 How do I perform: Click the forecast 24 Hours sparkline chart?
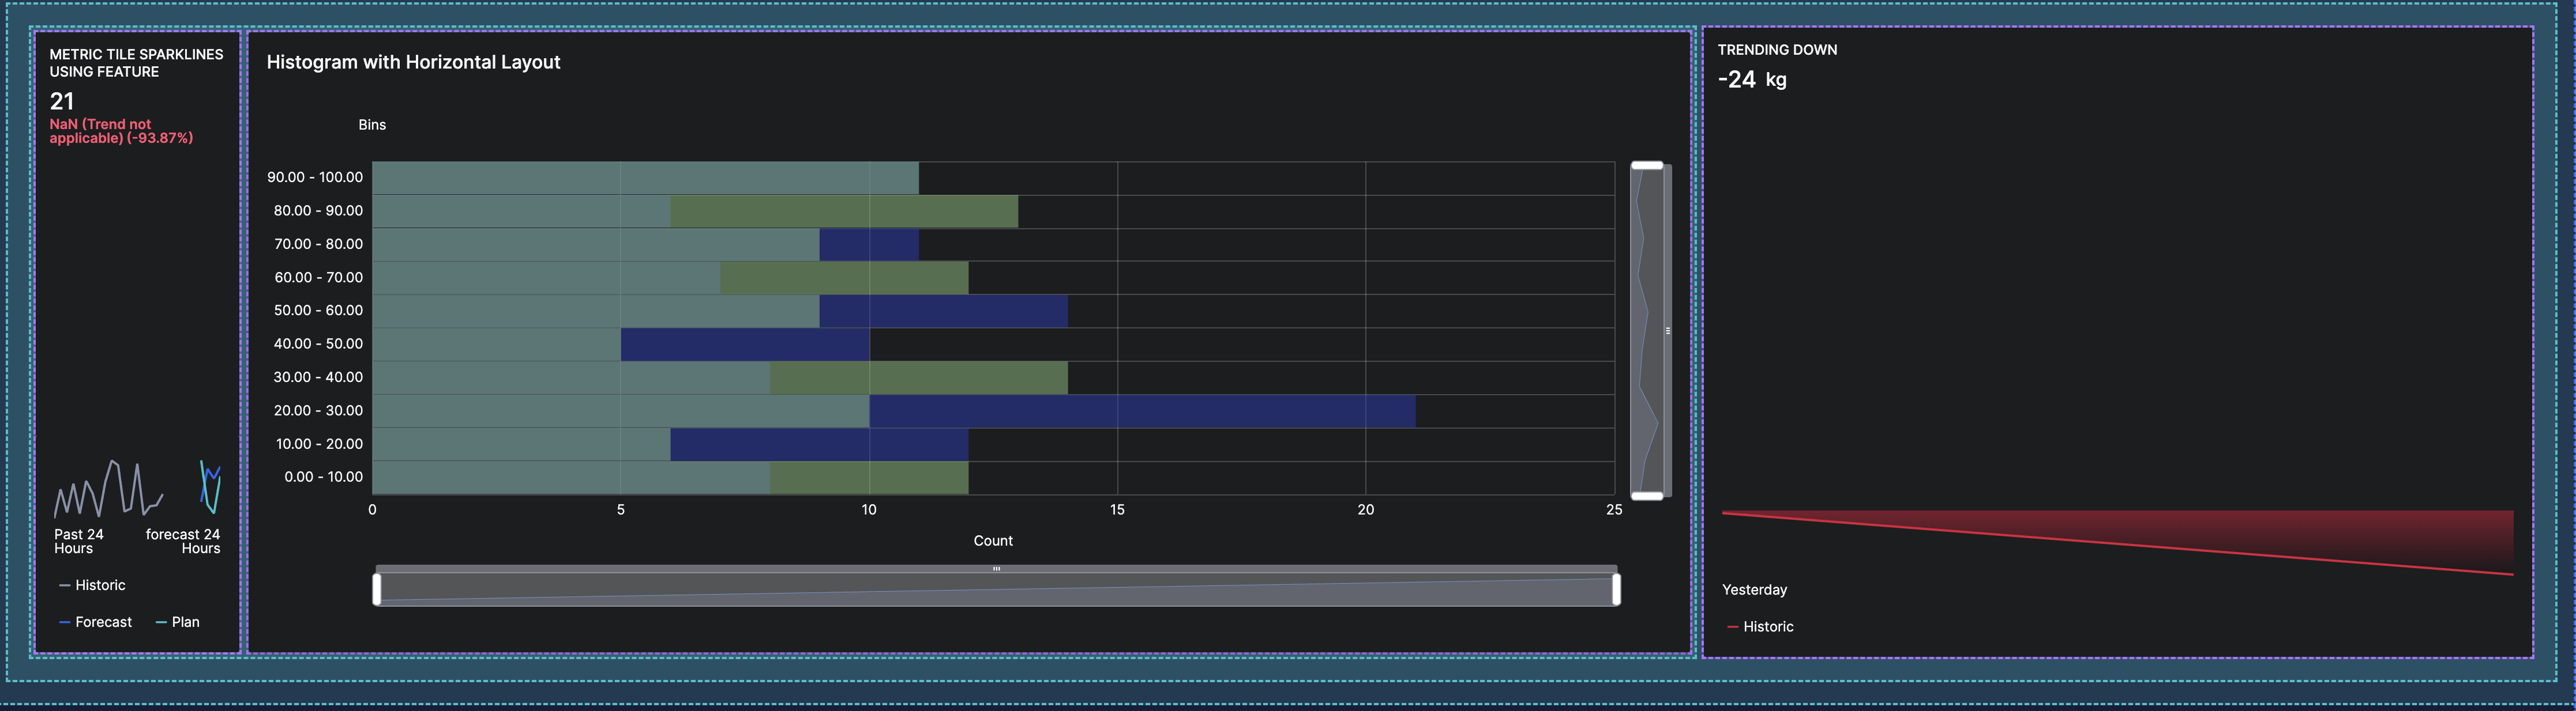click(x=210, y=487)
